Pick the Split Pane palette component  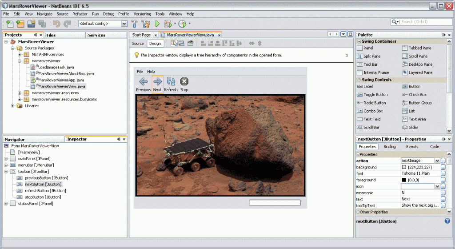[368, 56]
